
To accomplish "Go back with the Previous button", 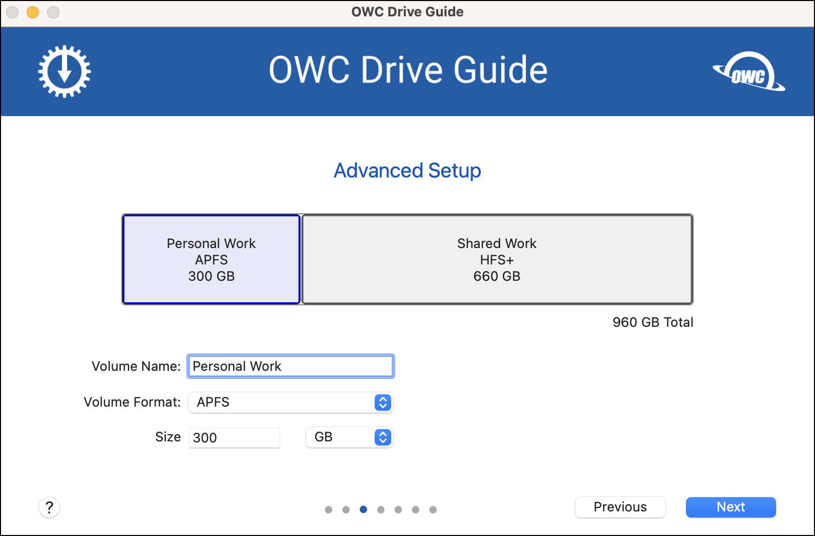I will click(x=620, y=507).
